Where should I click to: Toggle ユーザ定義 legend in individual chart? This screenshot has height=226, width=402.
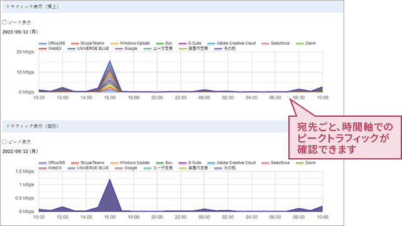158,168
